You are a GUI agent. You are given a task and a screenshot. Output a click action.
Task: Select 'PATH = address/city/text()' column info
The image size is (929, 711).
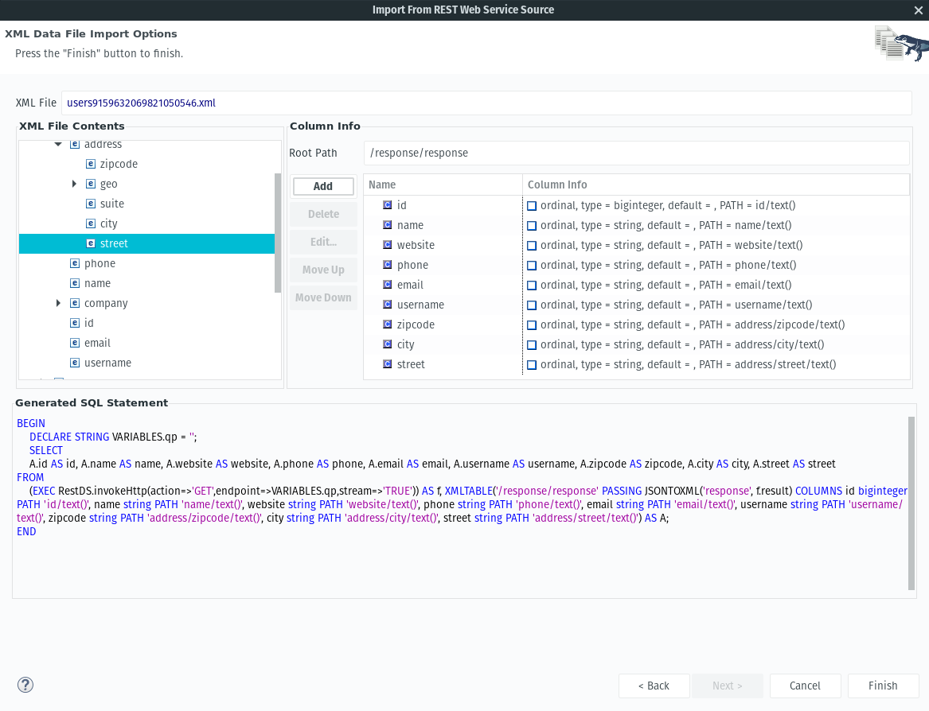(x=761, y=344)
